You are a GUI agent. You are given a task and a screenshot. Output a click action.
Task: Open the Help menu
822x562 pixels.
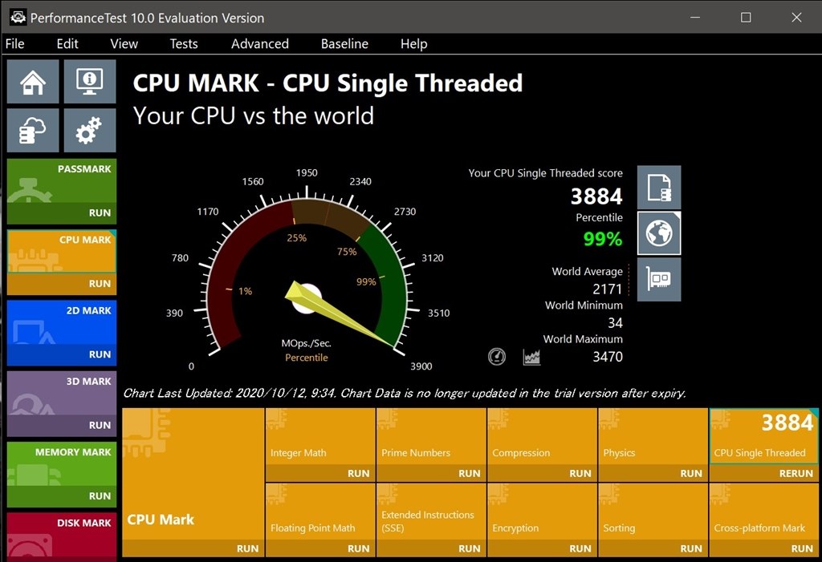[x=413, y=44]
